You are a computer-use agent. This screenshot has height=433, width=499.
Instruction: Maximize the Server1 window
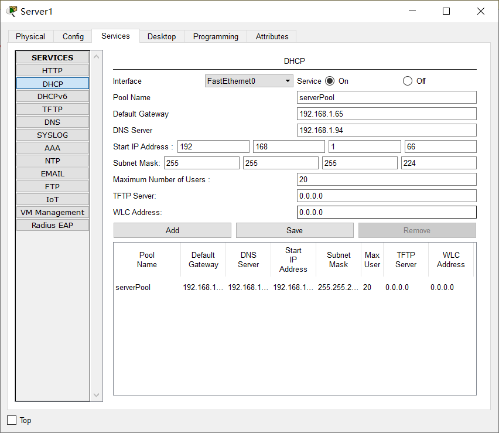point(446,11)
